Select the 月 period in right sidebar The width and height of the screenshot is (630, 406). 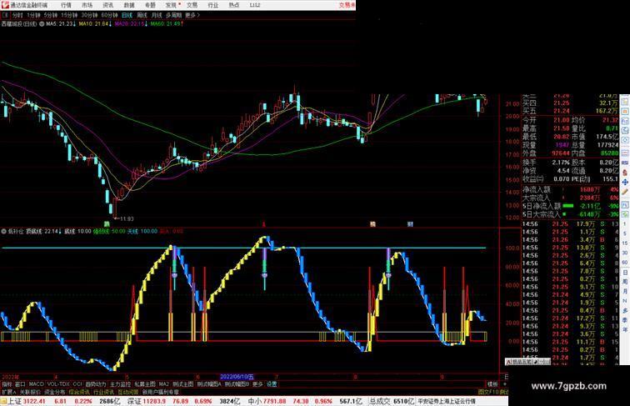[x=625, y=292]
